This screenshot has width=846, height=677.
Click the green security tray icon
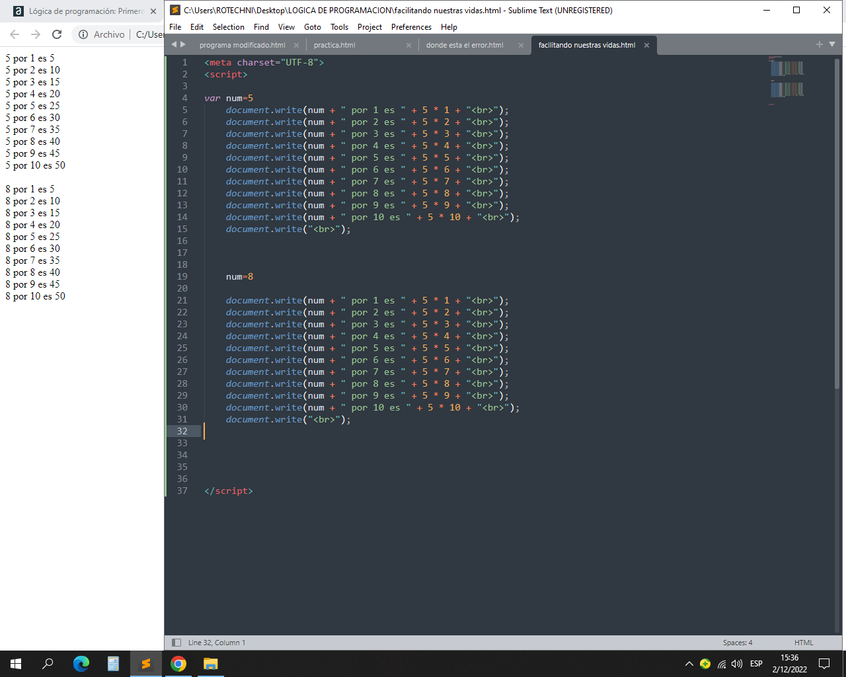click(705, 664)
